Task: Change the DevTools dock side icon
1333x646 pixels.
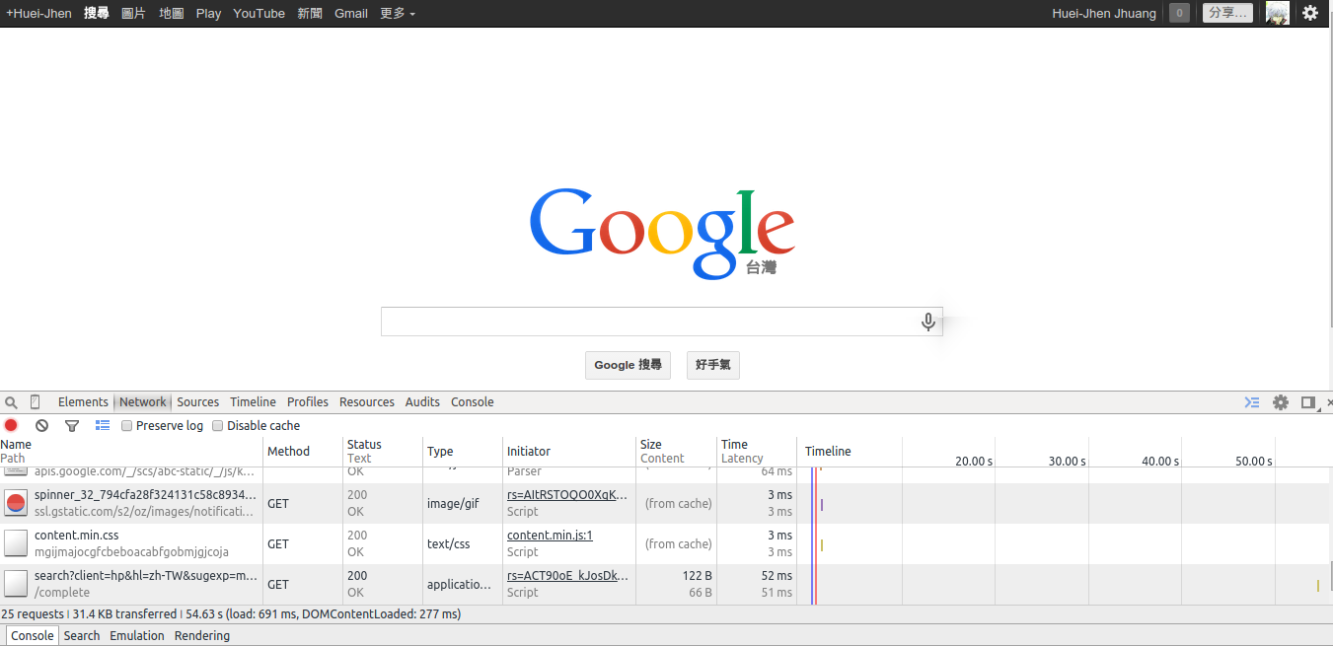Action: click(x=1308, y=402)
